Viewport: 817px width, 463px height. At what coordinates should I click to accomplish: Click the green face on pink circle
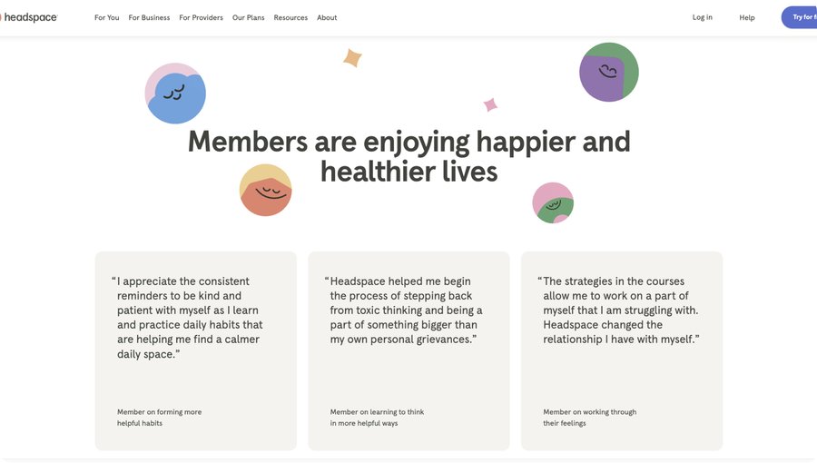[x=553, y=203]
